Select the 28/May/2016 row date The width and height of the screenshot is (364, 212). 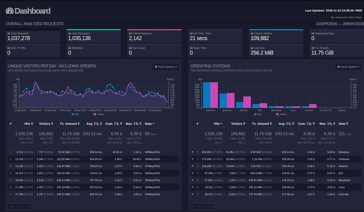[x=152, y=159]
